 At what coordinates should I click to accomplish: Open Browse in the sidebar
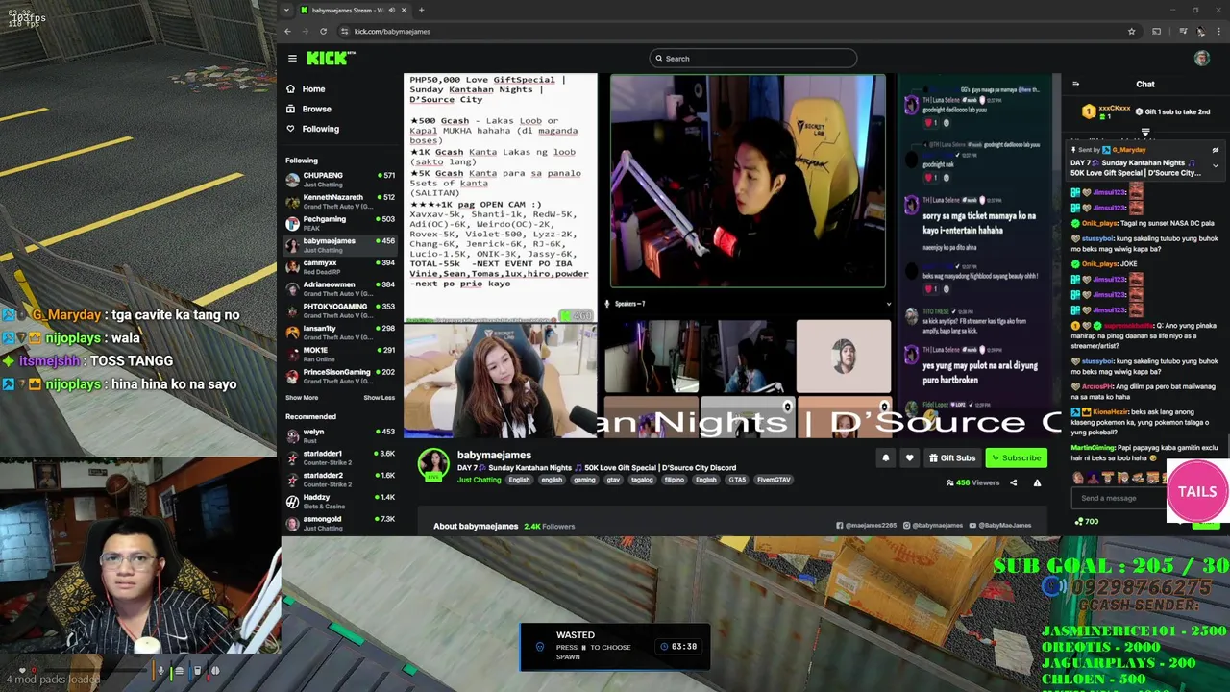316,109
